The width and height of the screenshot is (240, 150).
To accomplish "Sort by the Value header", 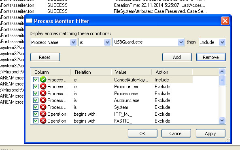I will tap(132, 72).
